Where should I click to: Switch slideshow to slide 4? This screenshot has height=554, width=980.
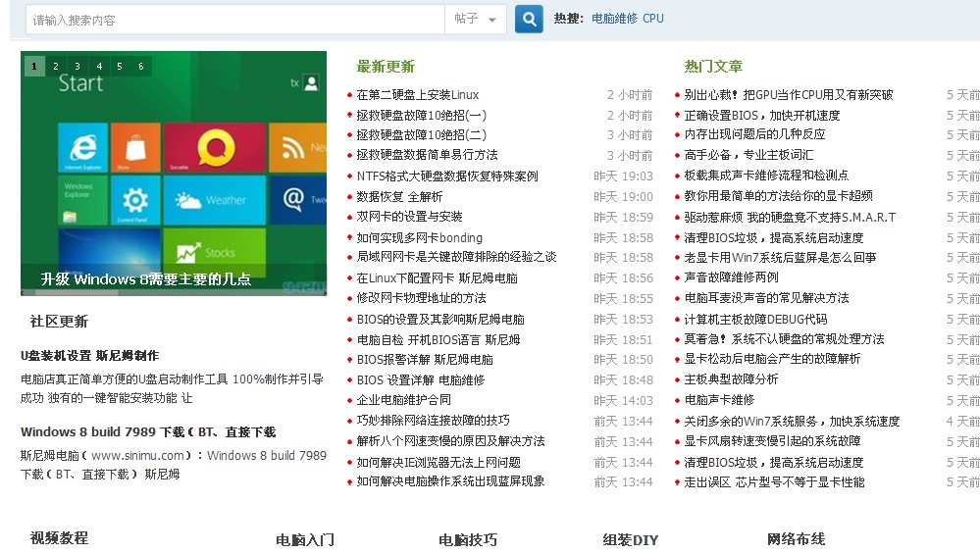(x=99, y=67)
